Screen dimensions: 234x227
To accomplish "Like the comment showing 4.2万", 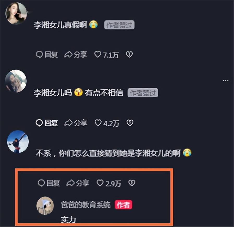I will (107, 123).
